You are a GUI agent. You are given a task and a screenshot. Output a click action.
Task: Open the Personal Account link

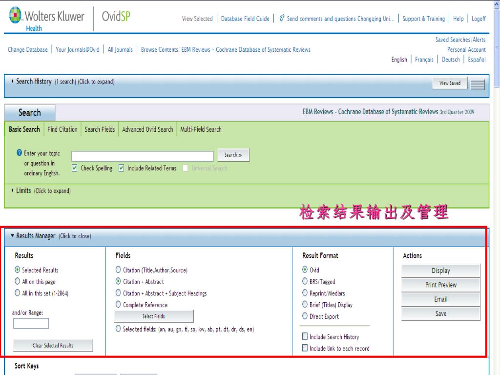point(466,49)
